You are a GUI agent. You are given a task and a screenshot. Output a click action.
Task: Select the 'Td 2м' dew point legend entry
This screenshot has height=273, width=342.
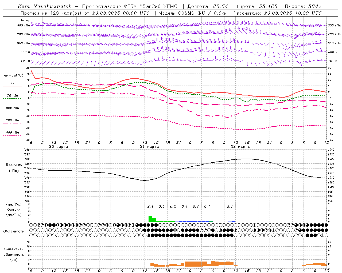tap(12, 95)
